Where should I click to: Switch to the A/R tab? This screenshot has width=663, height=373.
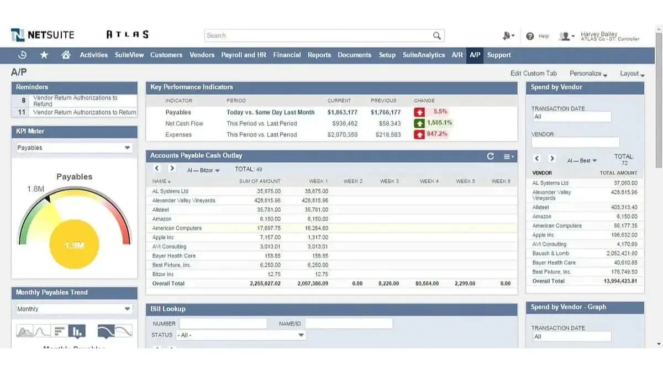[457, 55]
